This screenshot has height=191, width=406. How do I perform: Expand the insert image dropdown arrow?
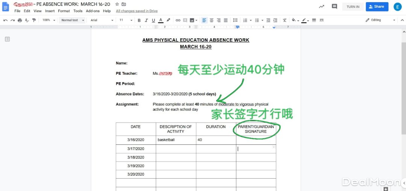pyautogui.click(x=196, y=20)
